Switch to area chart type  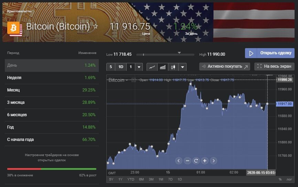[162, 67]
